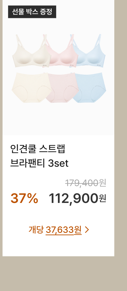Viewport: 127px width, 291px height.
Task: Click the 브라팬티 3set title line
Action: [x=39, y=163]
